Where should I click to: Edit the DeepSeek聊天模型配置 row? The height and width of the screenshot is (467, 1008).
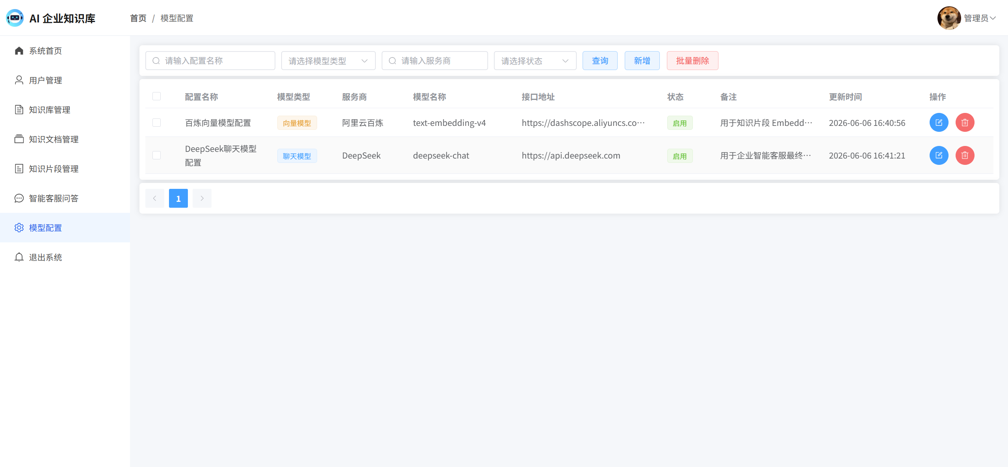939,155
